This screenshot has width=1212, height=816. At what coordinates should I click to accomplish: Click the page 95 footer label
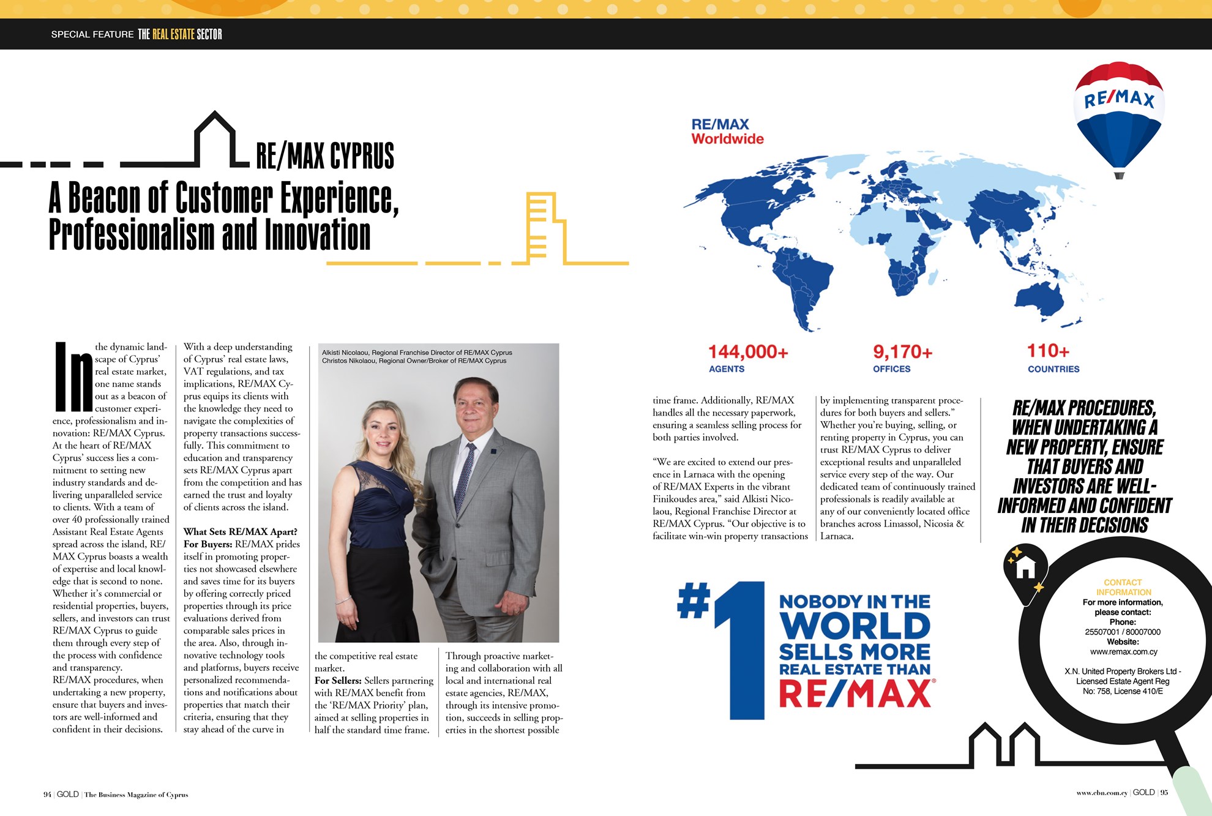click(1164, 793)
